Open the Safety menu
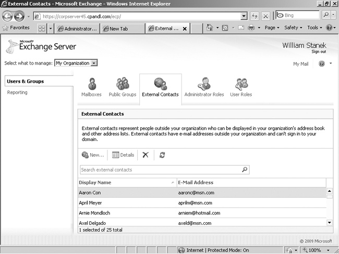This screenshot has width=339, height=254. coord(293,28)
